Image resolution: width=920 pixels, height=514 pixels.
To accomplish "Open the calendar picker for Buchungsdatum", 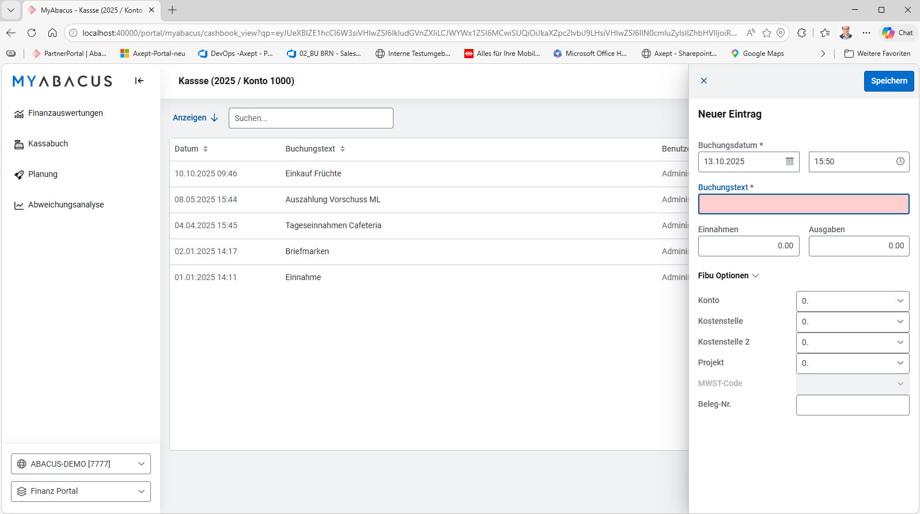I will click(789, 161).
